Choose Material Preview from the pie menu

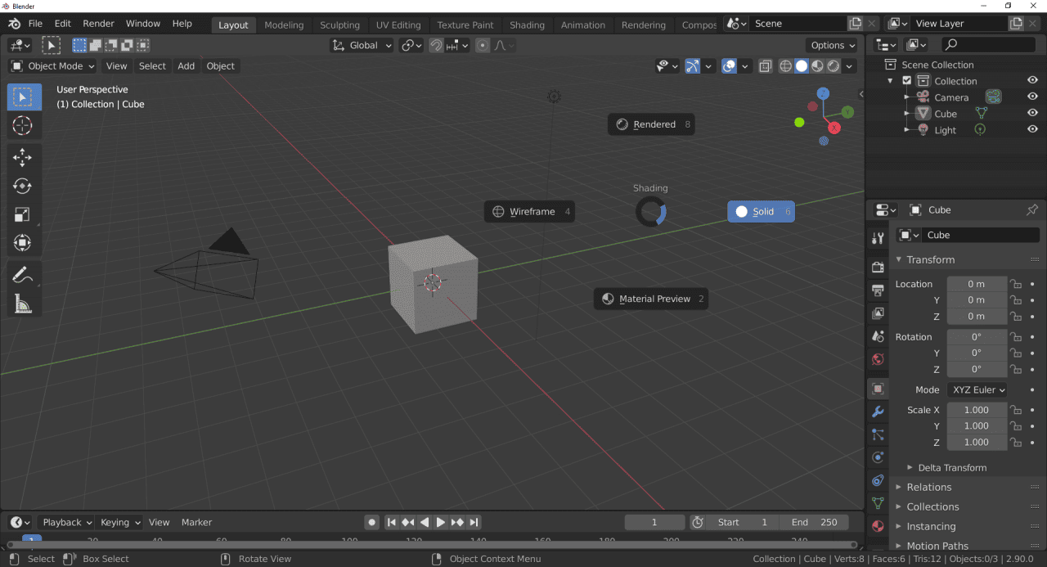click(x=650, y=299)
